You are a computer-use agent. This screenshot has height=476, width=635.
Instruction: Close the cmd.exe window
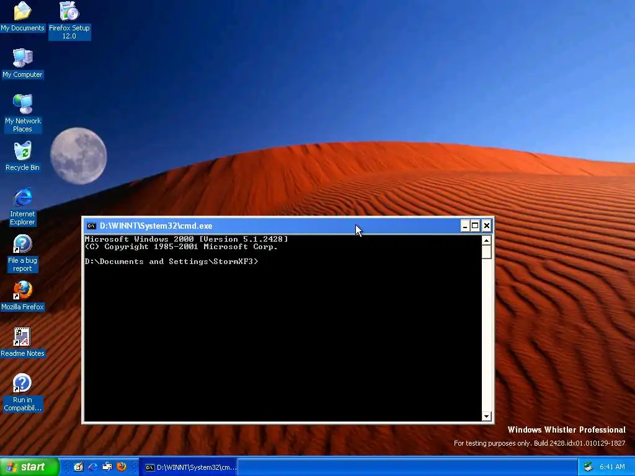tap(487, 226)
